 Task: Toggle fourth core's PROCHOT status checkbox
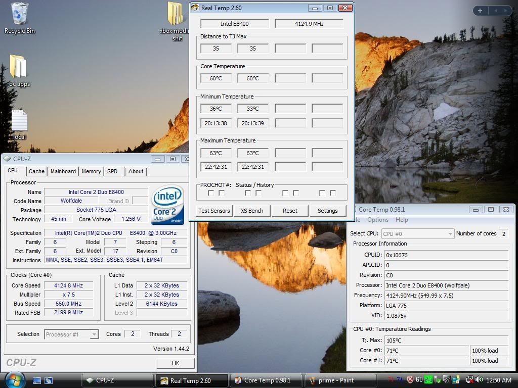point(322,193)
